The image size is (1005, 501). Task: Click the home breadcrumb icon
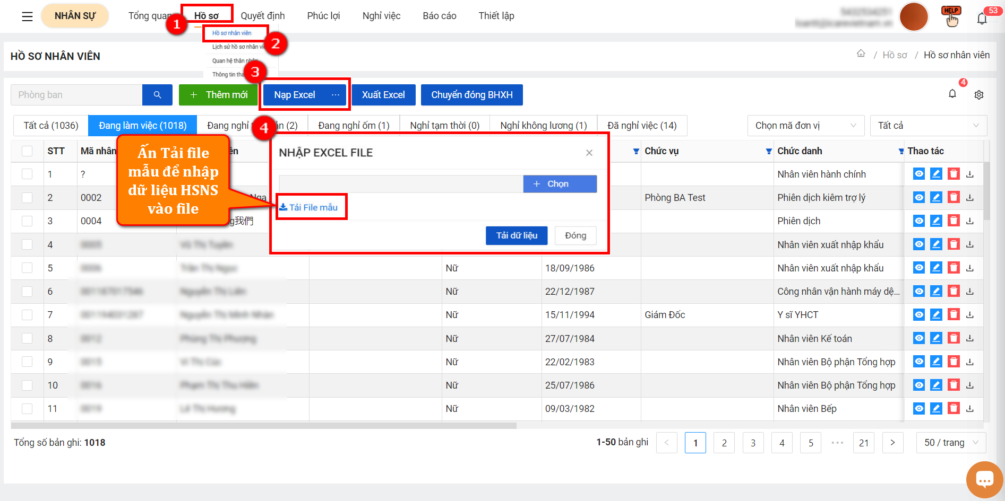click(861, 54)
